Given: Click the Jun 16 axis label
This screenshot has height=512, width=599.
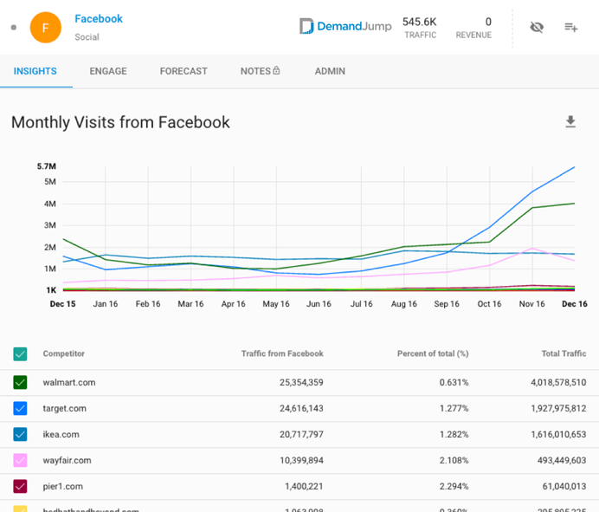Looking at the screenshot, I should 319,304.
